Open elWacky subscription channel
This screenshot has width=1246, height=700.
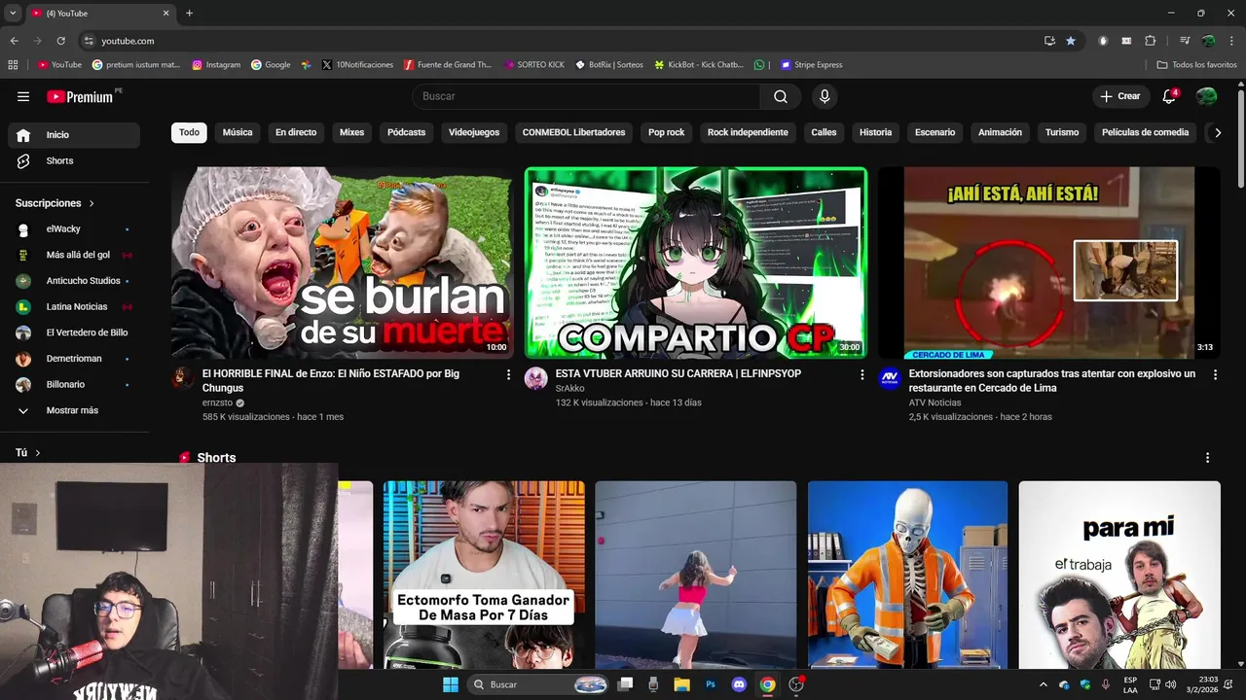pos(73,229)
